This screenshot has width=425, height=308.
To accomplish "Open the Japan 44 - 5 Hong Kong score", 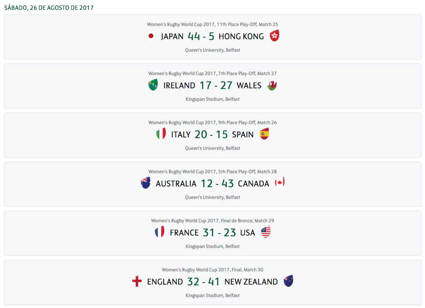I will (x=201, y=36).
